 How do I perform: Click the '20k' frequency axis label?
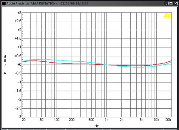pos(168,120)
